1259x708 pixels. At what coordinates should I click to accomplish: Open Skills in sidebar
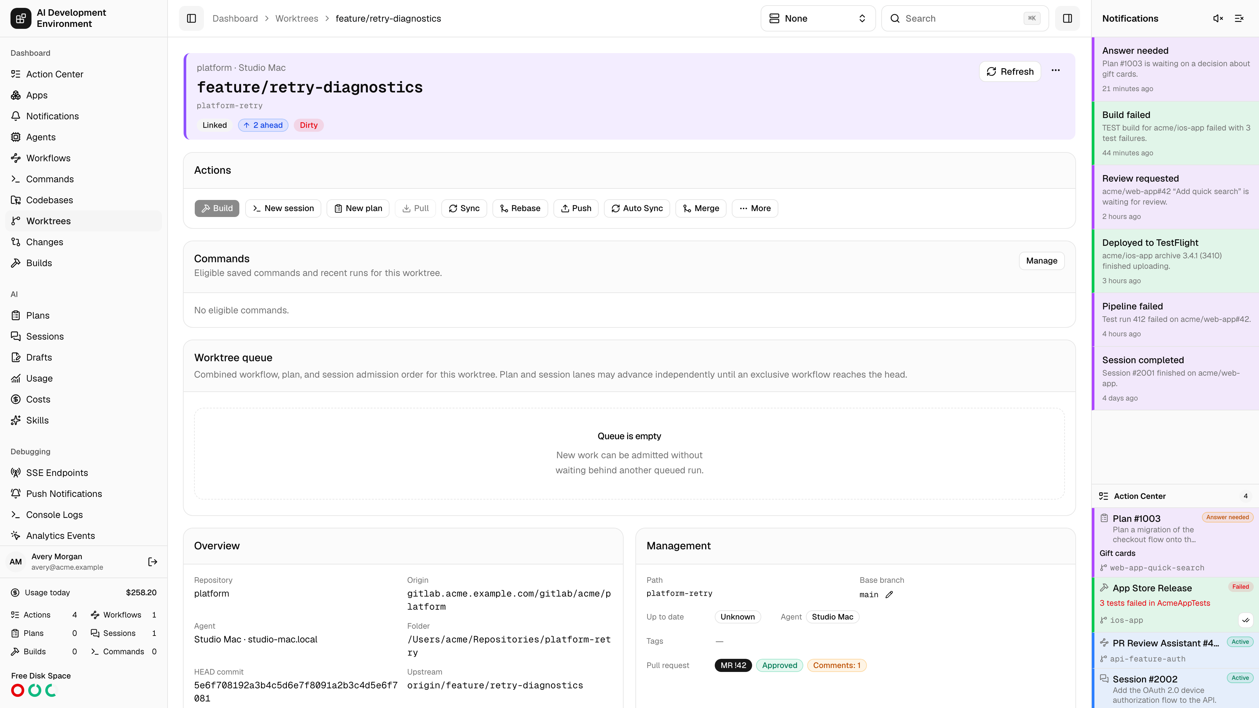point(84,421)
